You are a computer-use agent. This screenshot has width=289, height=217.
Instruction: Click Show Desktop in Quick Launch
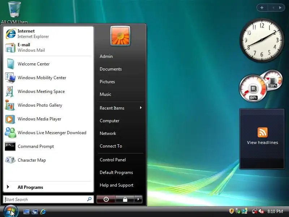click(26, 212)
